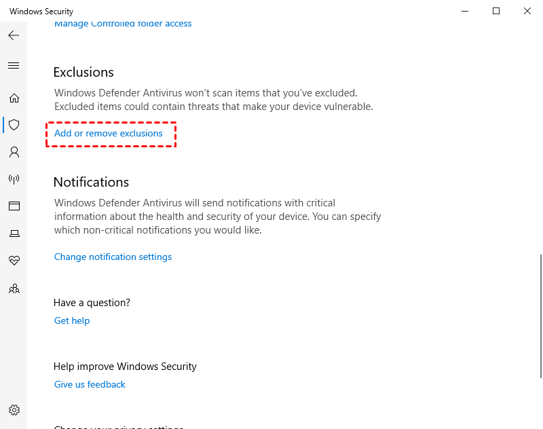
Task: Open Firewall & network protection
Action: 14,179
